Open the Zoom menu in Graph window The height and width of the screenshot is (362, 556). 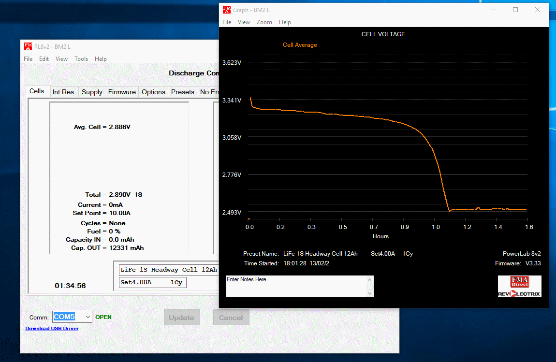264,22
